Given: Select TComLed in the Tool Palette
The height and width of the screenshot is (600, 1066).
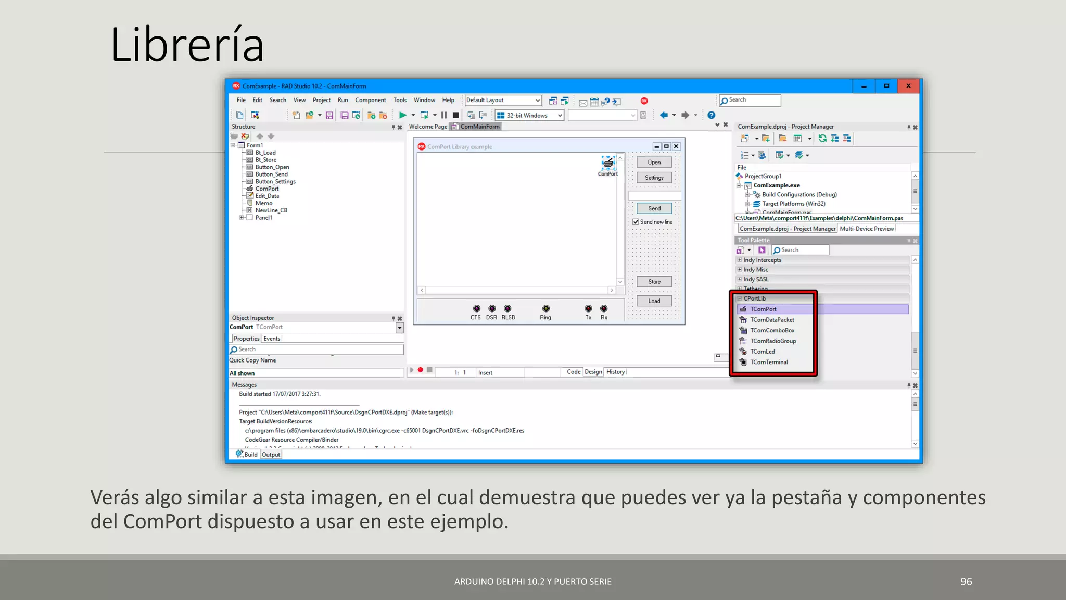Looking at the screenshot, I should coord(763,352).
